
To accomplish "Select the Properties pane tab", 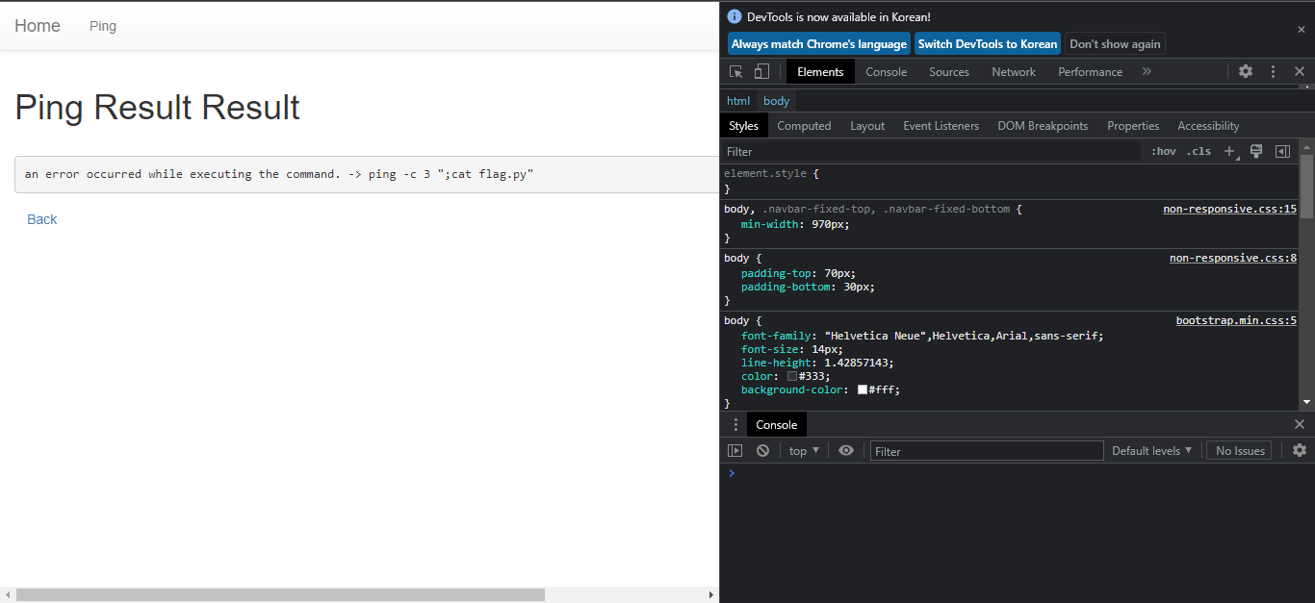I will [x=1133, y=126].
